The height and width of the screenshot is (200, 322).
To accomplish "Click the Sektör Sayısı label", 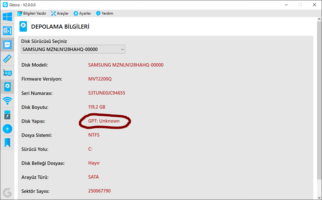I will [x=35, y=191].
